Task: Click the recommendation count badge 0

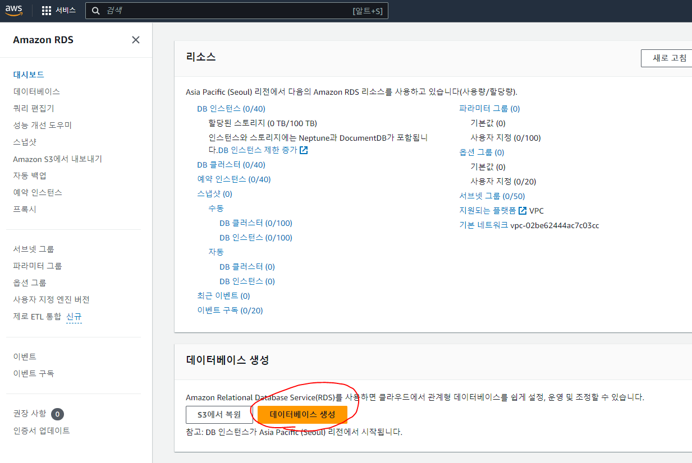Action: tap(57, 414)
